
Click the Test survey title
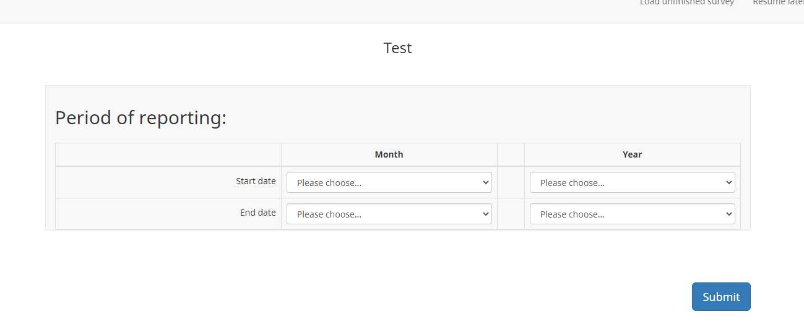[397, 48]
